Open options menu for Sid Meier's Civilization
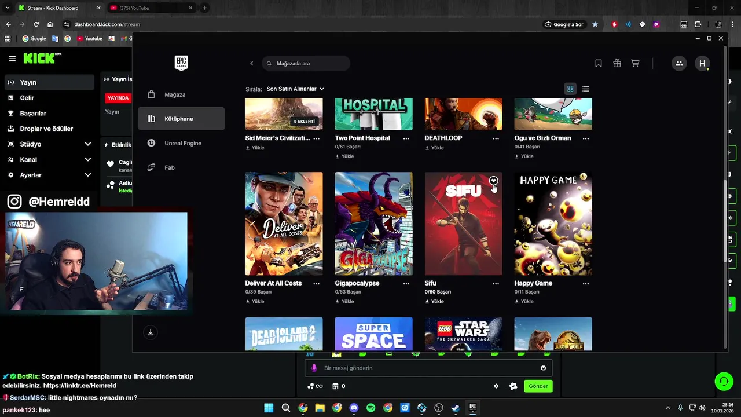The width and height of the screenshot is (741, 417). (317, 138)
